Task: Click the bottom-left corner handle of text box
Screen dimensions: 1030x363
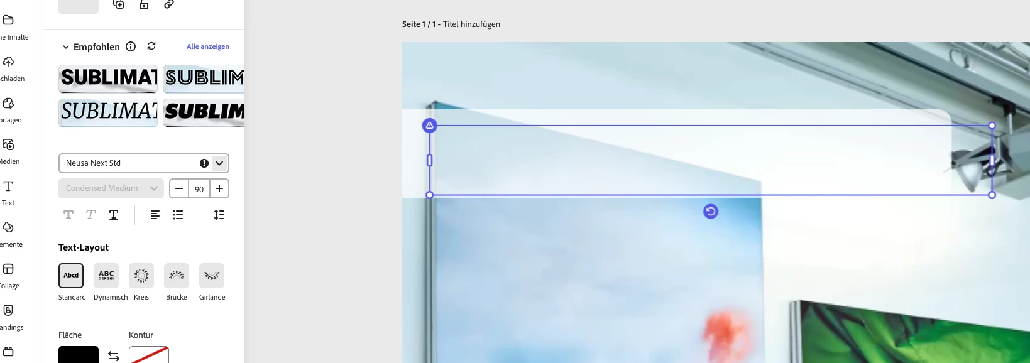Action: coord(430,195)
